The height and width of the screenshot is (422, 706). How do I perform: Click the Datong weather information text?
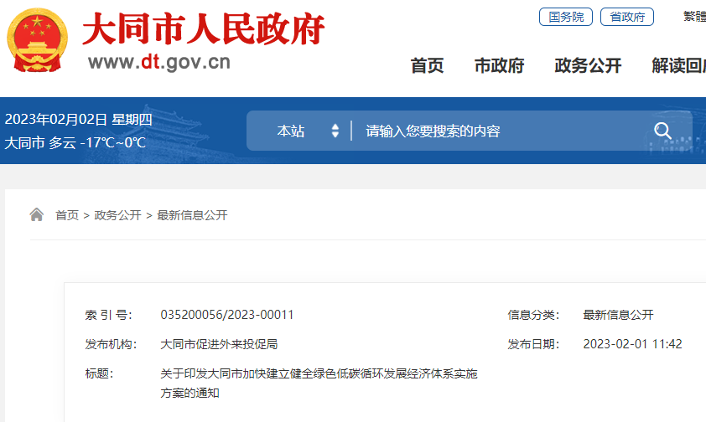click(75, 142)
